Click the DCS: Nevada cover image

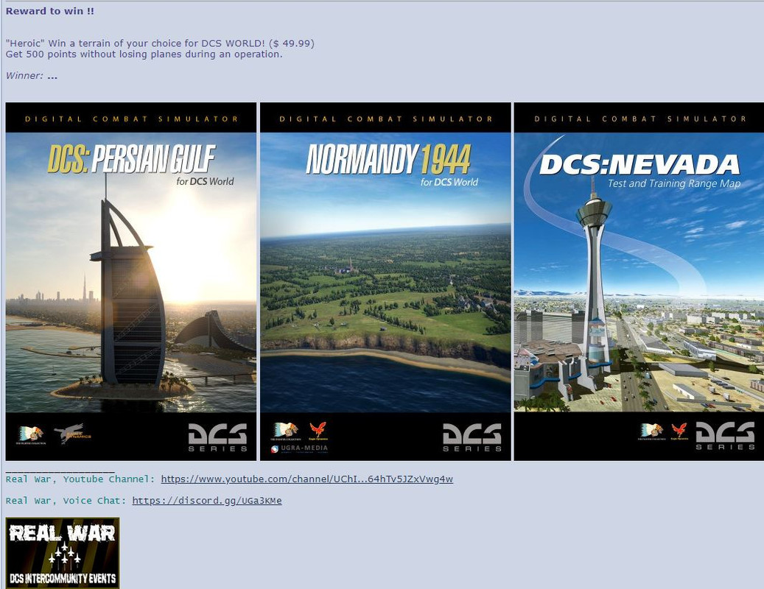click(x=639, y=281)
